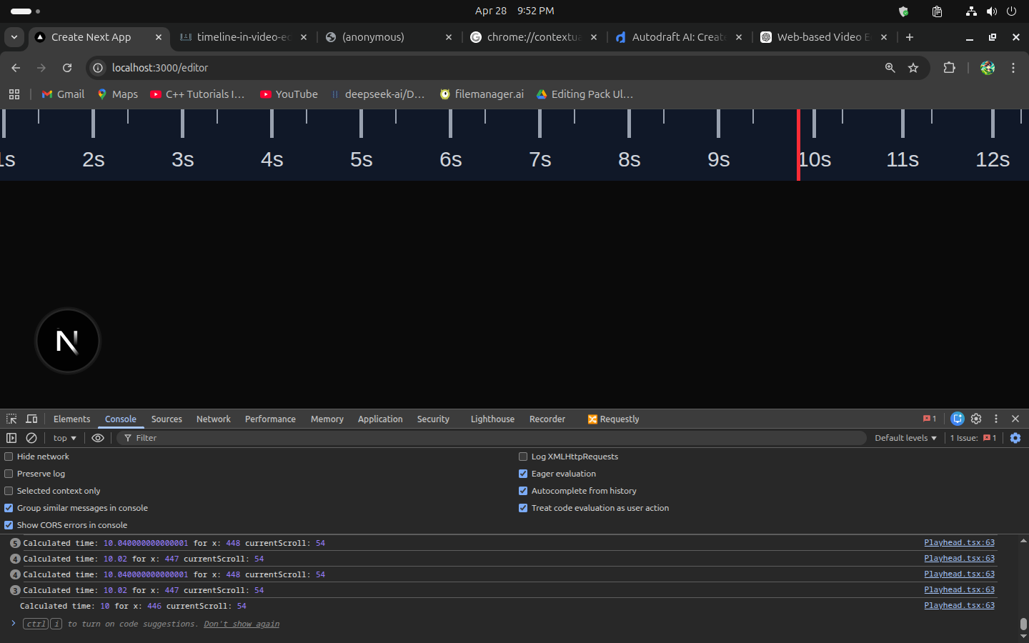Image resolution: width=1029 pixels, height=643 pixels.
Task: Enable the Preserve log checkbox
Action: point(9,474)
